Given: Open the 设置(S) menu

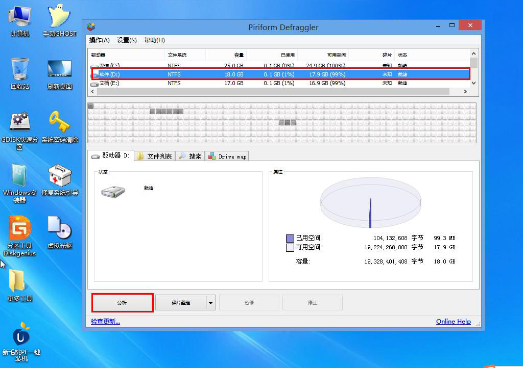Looking at the screenshot, I should click(x=127, y=40).
